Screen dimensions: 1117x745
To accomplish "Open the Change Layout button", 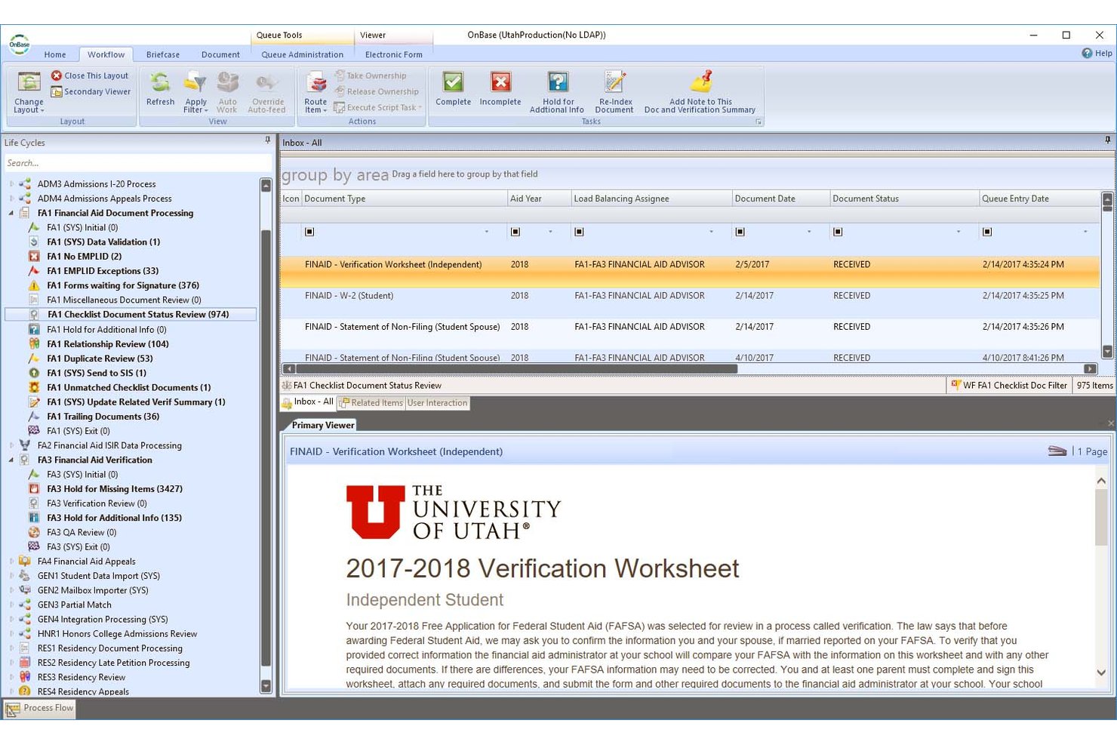I will (x=29, y=93).
